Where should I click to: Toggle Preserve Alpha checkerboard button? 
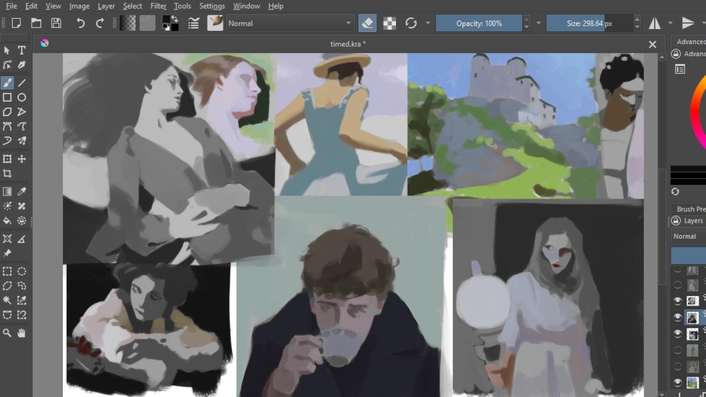pos(390,23)
